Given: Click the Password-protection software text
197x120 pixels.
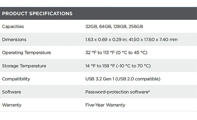Looking at the screenshot, I should pyautogui.click(x=117, y=92).
